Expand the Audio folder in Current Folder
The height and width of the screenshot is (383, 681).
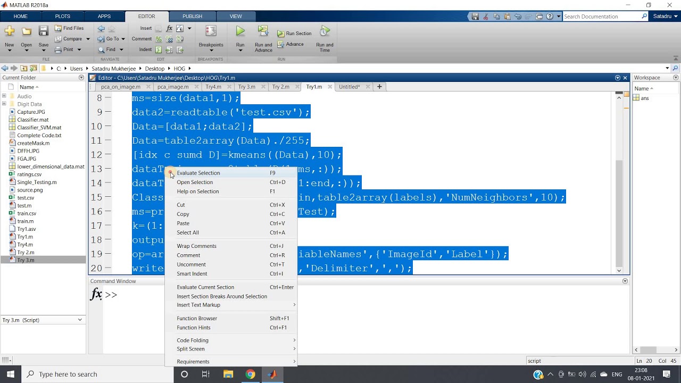click(x=4, y=96)
